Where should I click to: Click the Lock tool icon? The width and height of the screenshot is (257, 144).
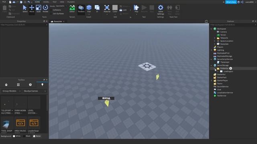pos(121,10)
